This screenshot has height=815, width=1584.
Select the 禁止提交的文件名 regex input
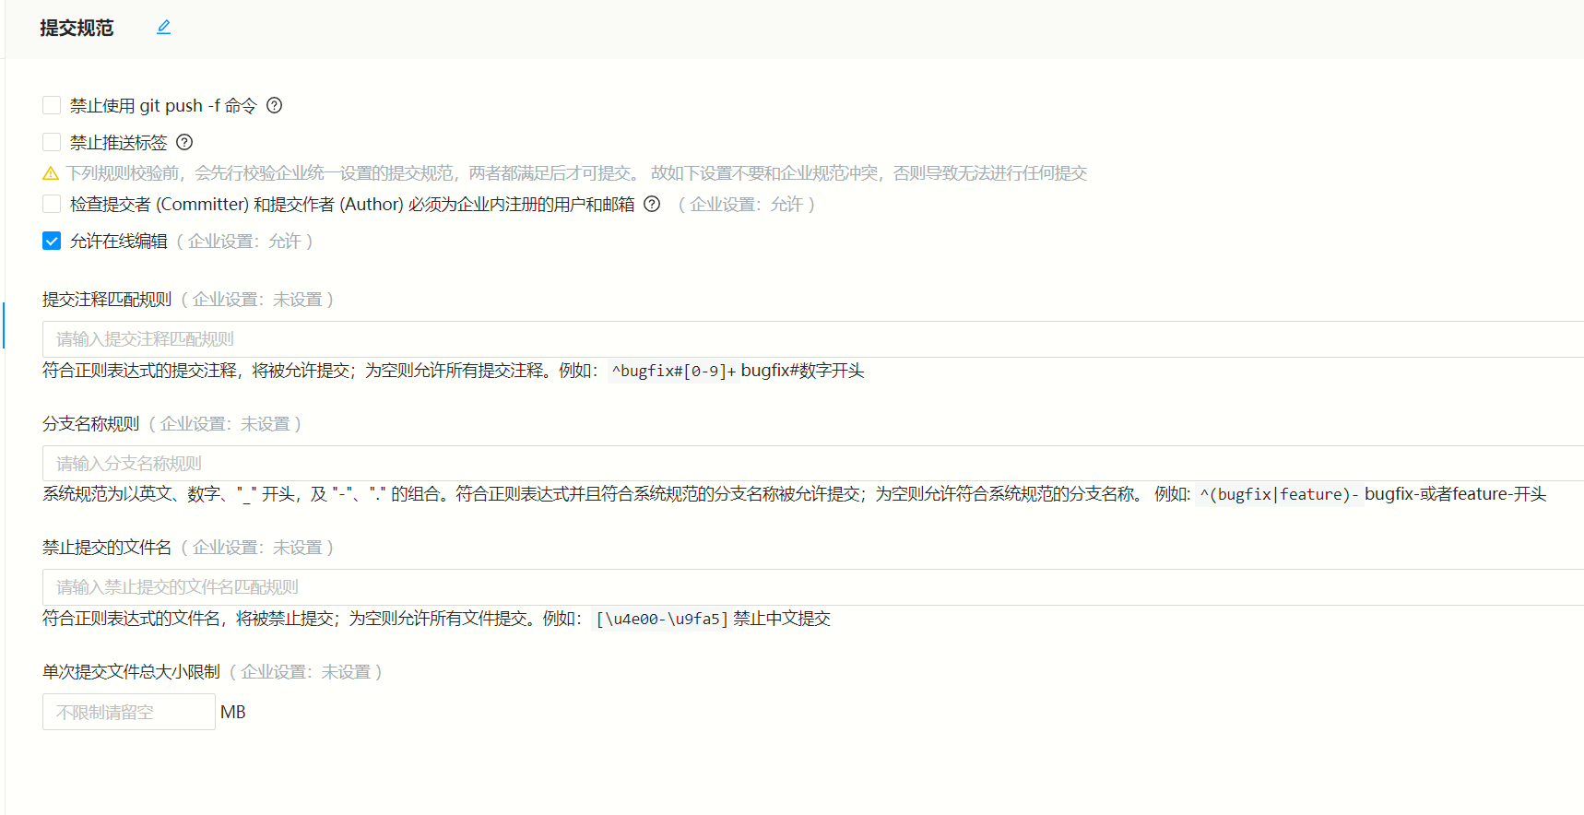[811, 587]
